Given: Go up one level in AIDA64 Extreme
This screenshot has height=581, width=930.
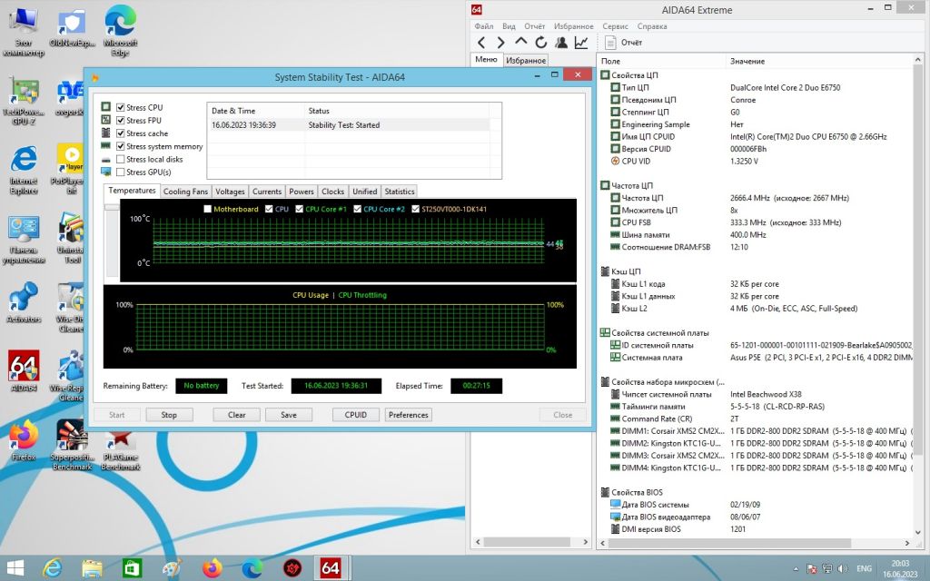Looking at the screenshot, I should (520, 42).
